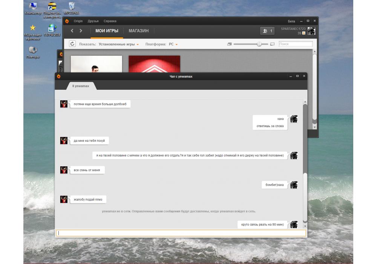Click the message 'все спинь от меня'
Screen dimensions: 377x264
87,170
